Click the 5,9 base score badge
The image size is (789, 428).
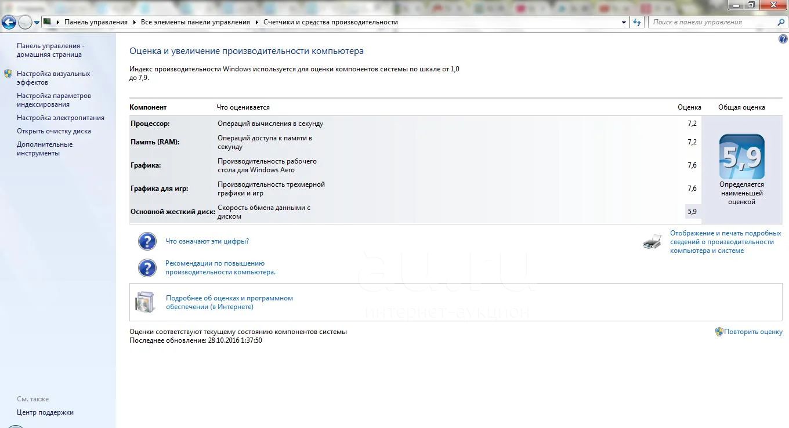click(x=742, y=157)
